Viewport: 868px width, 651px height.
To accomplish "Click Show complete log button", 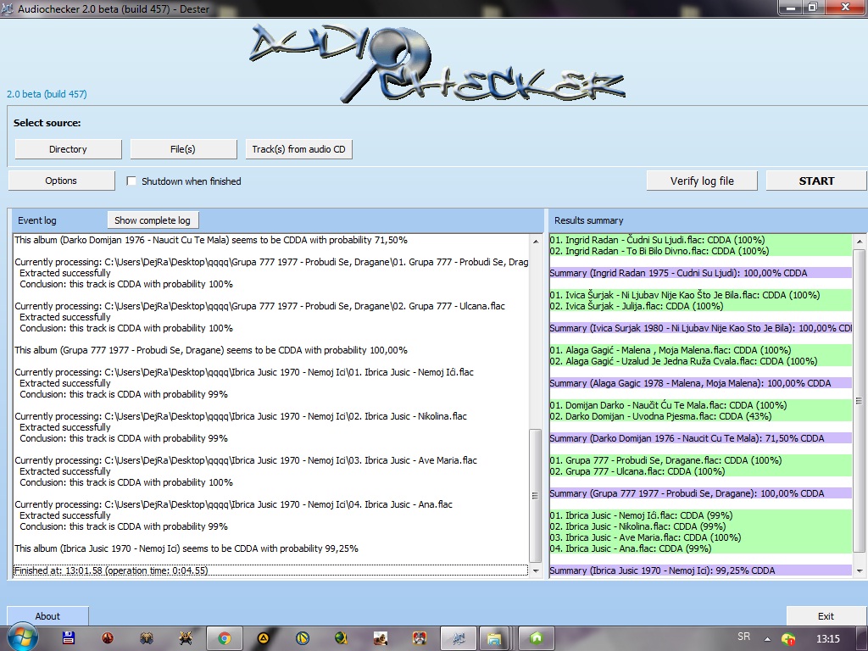I will pos(153,220).
